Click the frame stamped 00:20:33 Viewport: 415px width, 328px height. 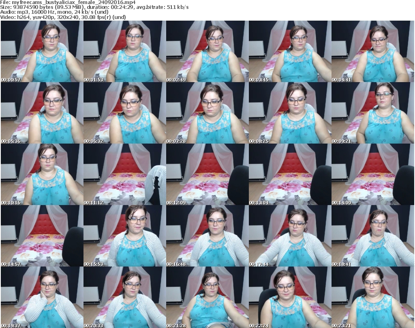click(125, 297)
